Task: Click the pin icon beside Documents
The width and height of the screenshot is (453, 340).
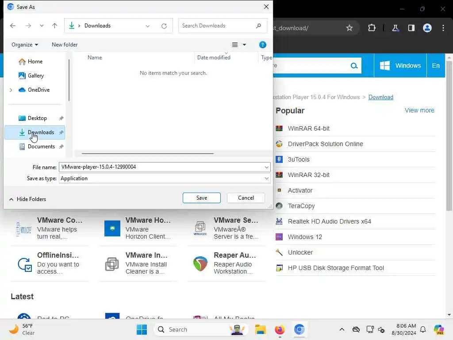Action: coord(61,147)
